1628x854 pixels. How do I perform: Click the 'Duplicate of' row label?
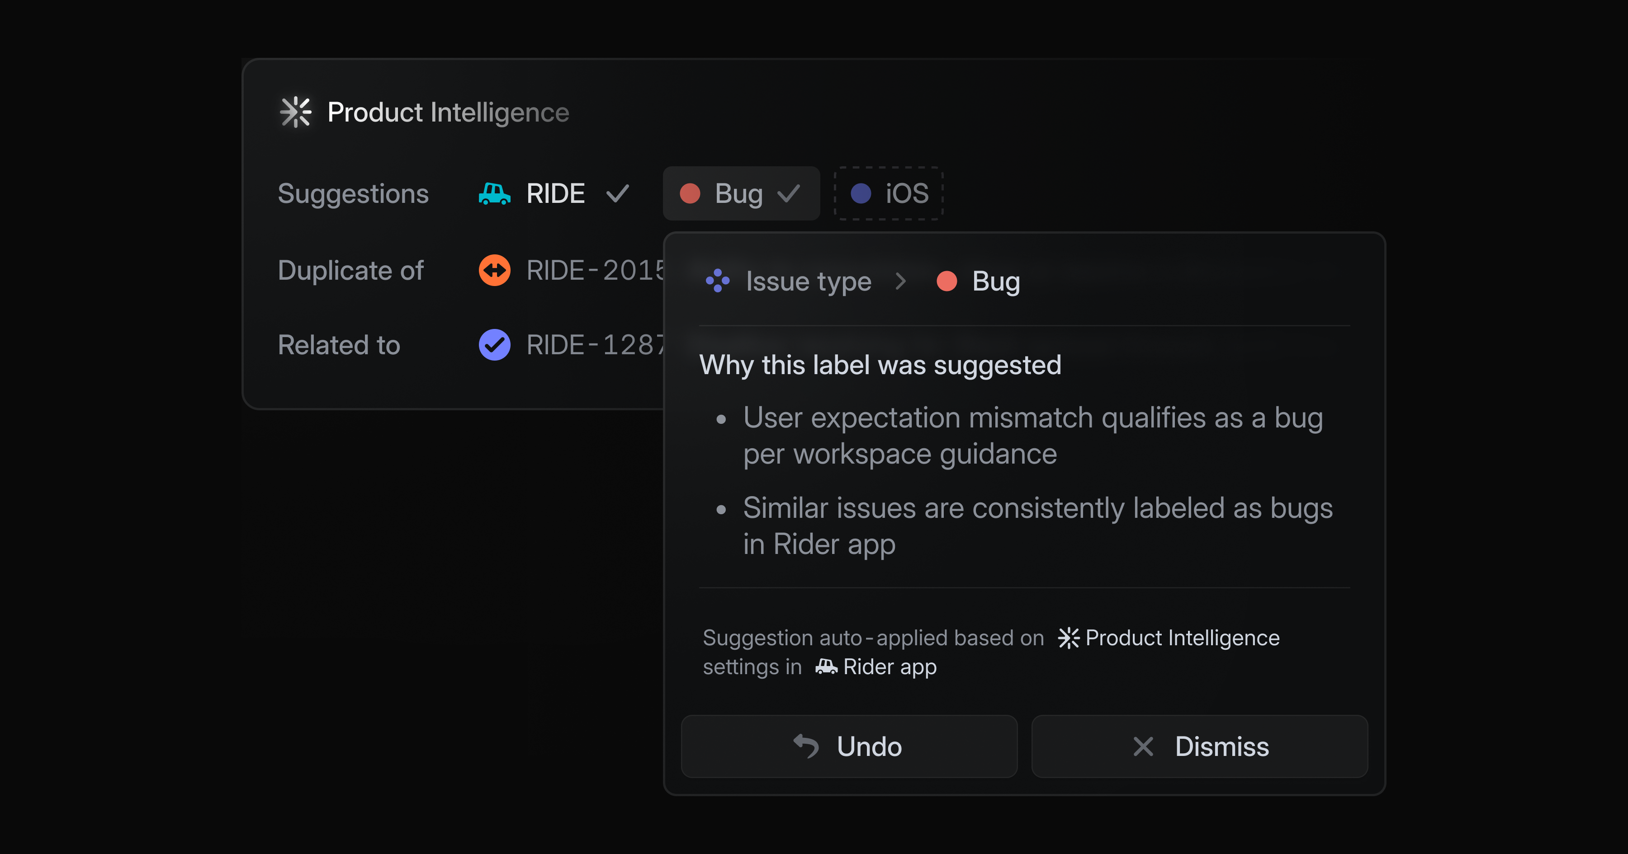[351, 270]
